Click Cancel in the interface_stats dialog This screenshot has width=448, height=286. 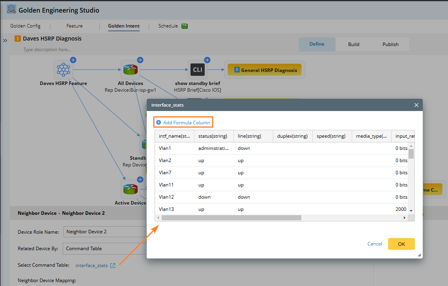tap(375, 244)
